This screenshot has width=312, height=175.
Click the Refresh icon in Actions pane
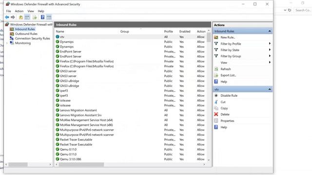(x=216, y=69)
